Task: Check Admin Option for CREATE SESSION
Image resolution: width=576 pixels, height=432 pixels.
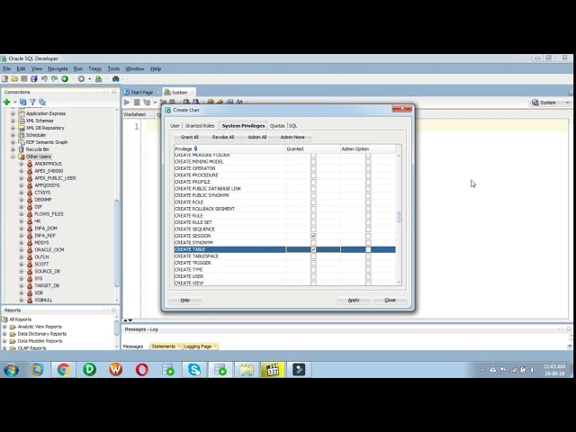Action: 368,236
